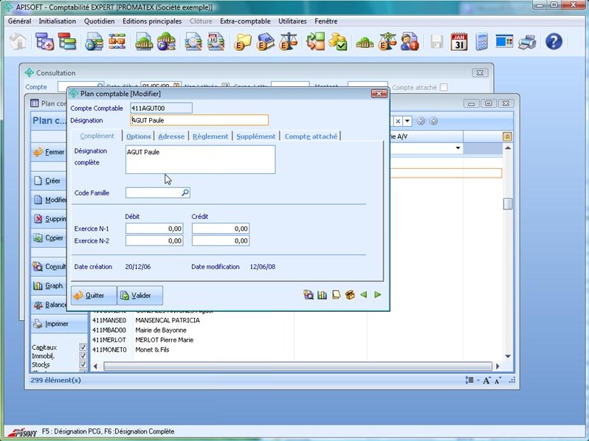
Task: Click the Compte Comptable field 411AGUT00
Action: click(161, 108)
